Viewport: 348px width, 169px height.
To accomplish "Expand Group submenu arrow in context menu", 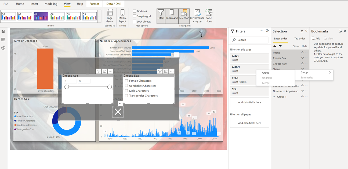I will click(330, 72).
